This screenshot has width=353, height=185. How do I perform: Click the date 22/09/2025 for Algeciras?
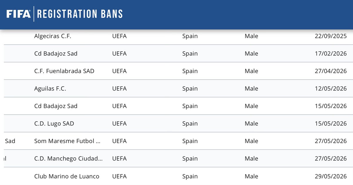tap(331, 36)
